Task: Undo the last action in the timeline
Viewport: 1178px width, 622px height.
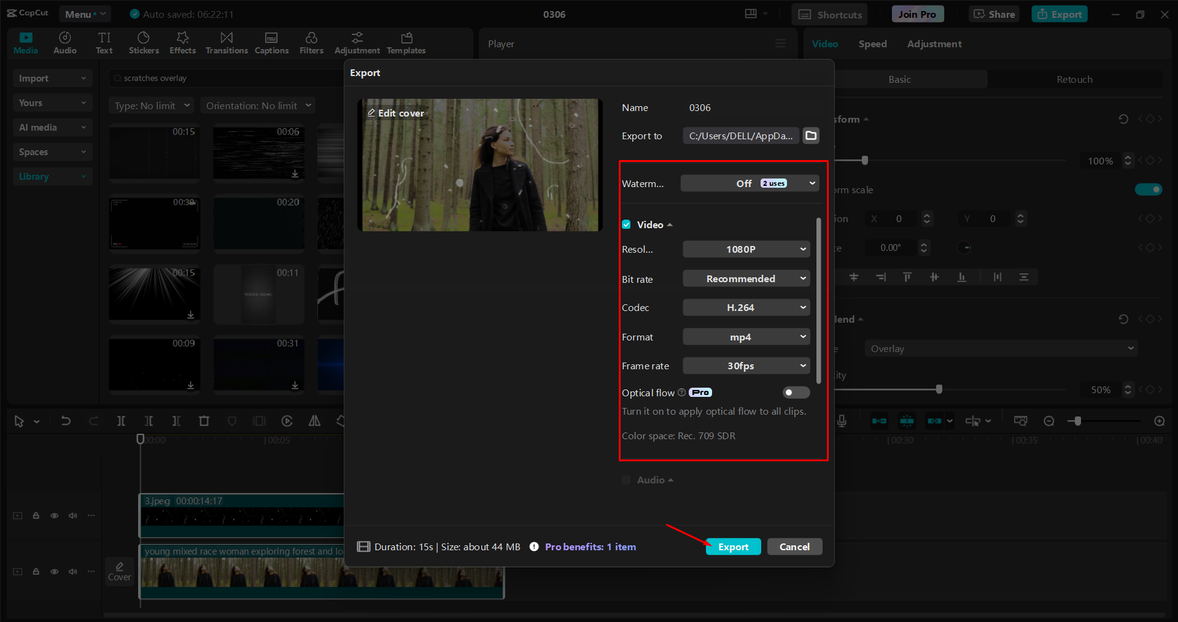Action: (66, 421)
